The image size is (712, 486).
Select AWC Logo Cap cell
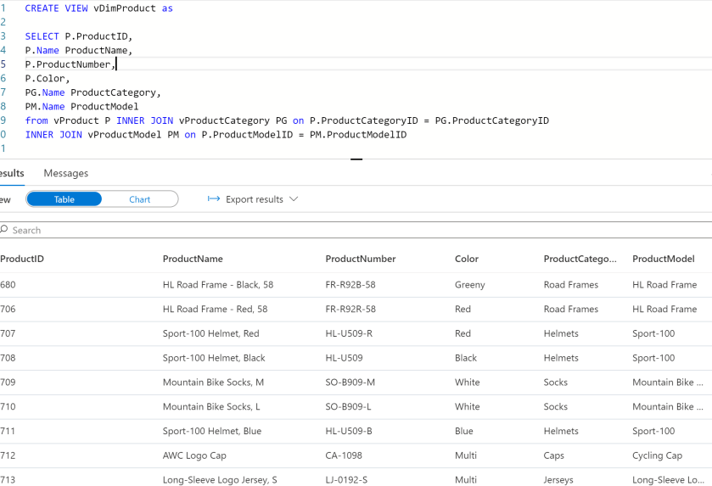[194, 455]
